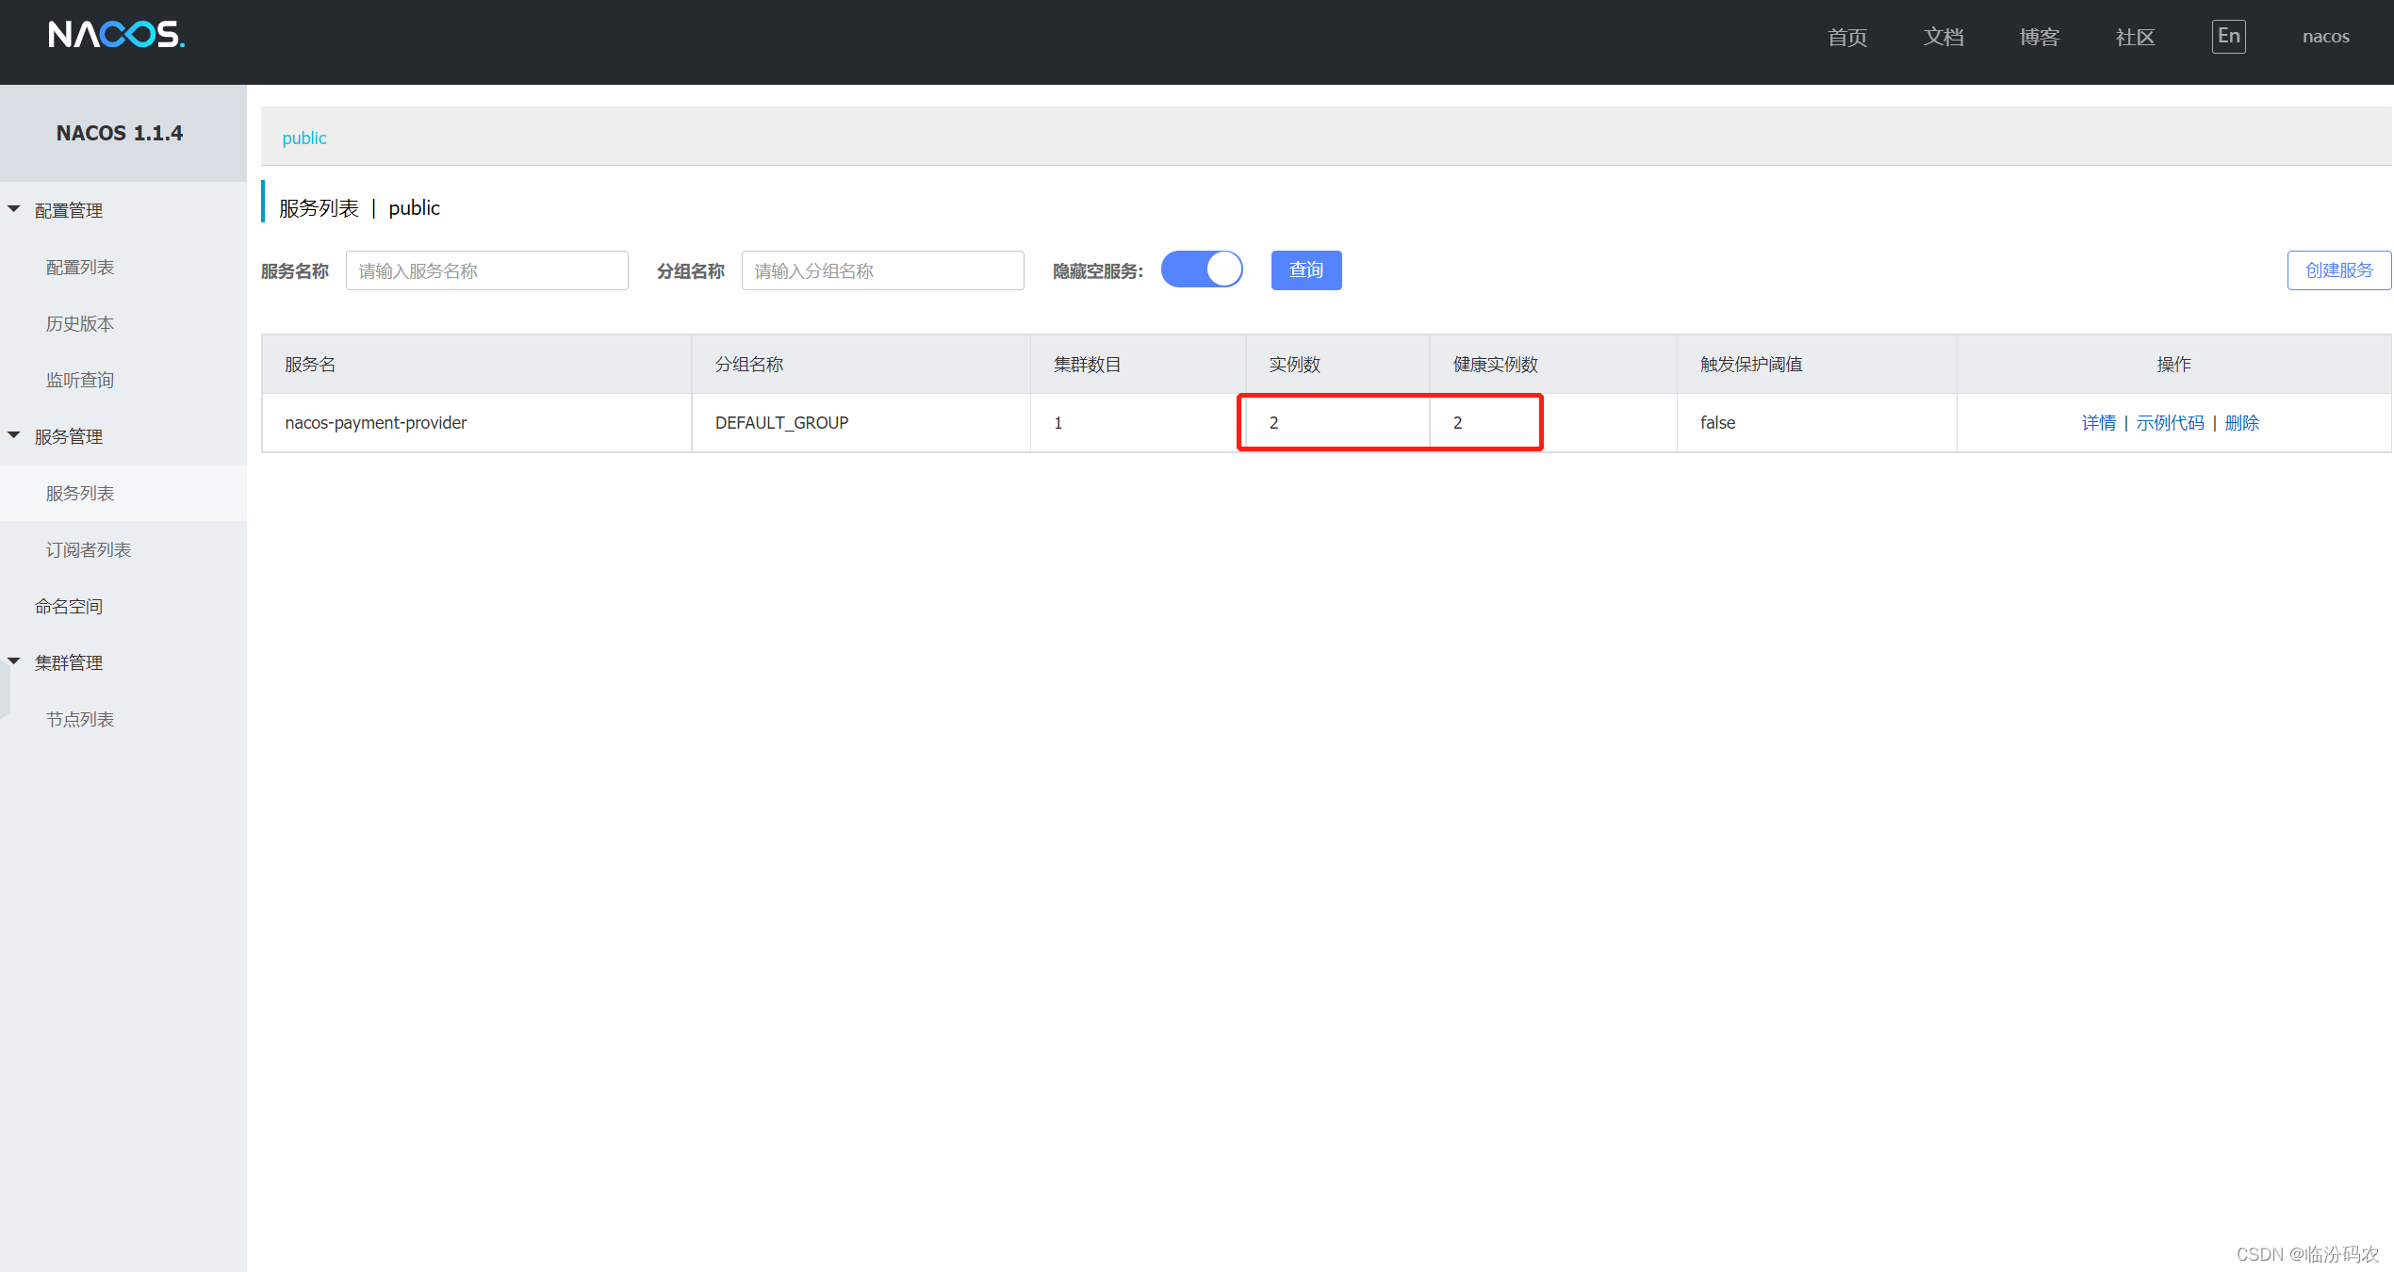The image size is (2394, 1272).
Task: Collapse the 服务管理 menu arrow
Action: point(14,435)
